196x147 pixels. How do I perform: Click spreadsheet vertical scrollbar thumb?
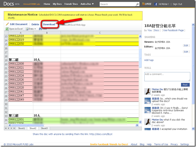140,58
